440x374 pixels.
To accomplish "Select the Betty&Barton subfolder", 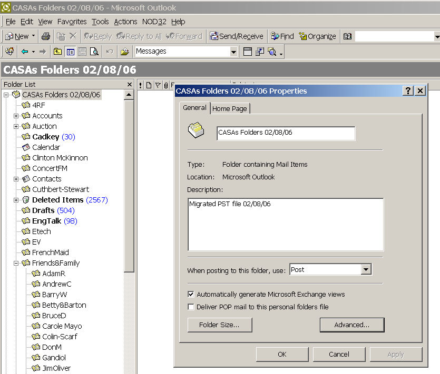I will pos(64,305).
